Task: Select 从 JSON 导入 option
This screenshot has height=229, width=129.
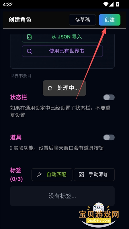Action: point(62,37)
